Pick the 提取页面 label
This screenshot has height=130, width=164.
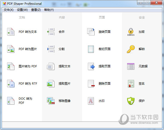click(x=104, y=66)
